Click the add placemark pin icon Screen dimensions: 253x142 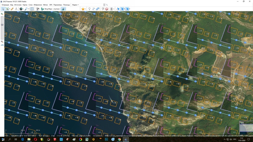(x=89, y=9)
